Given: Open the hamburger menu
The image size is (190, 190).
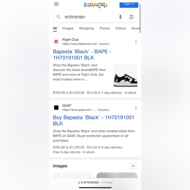Looking at the screenshot, I should 56,4.
